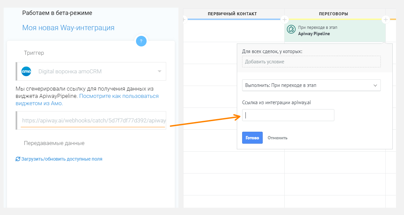Select the Первичный контакт column header

233,14
